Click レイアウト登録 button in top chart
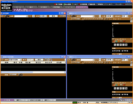Image resolution: width=133 pixels, height=104 pixels. (x=76, y=19)
